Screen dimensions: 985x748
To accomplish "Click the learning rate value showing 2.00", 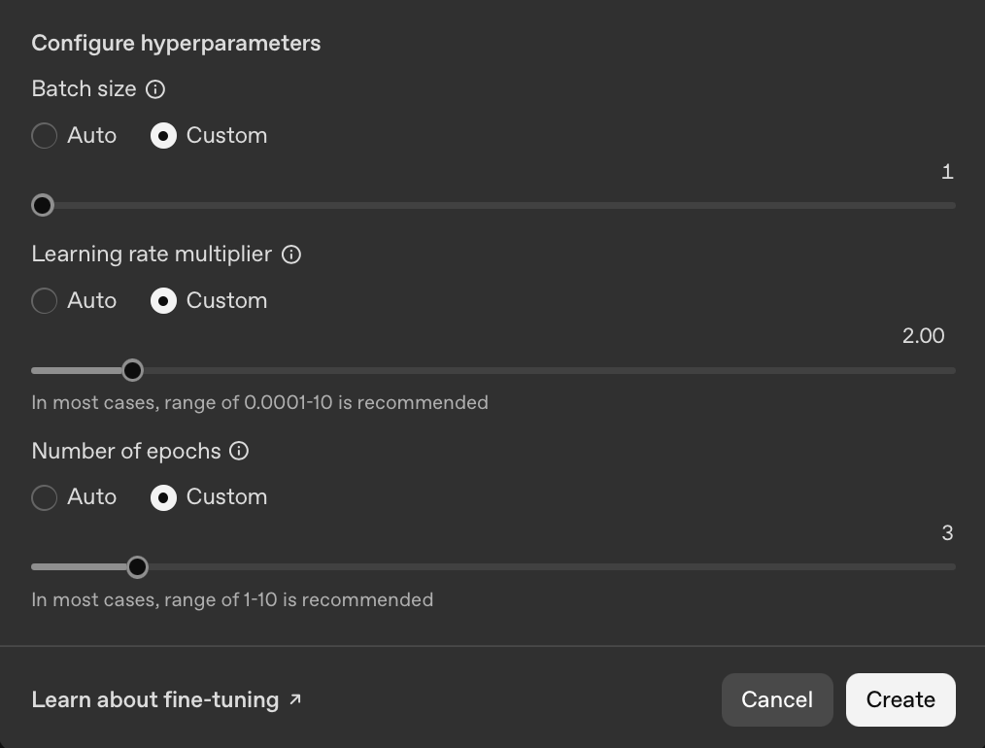I will pos(922,335).
